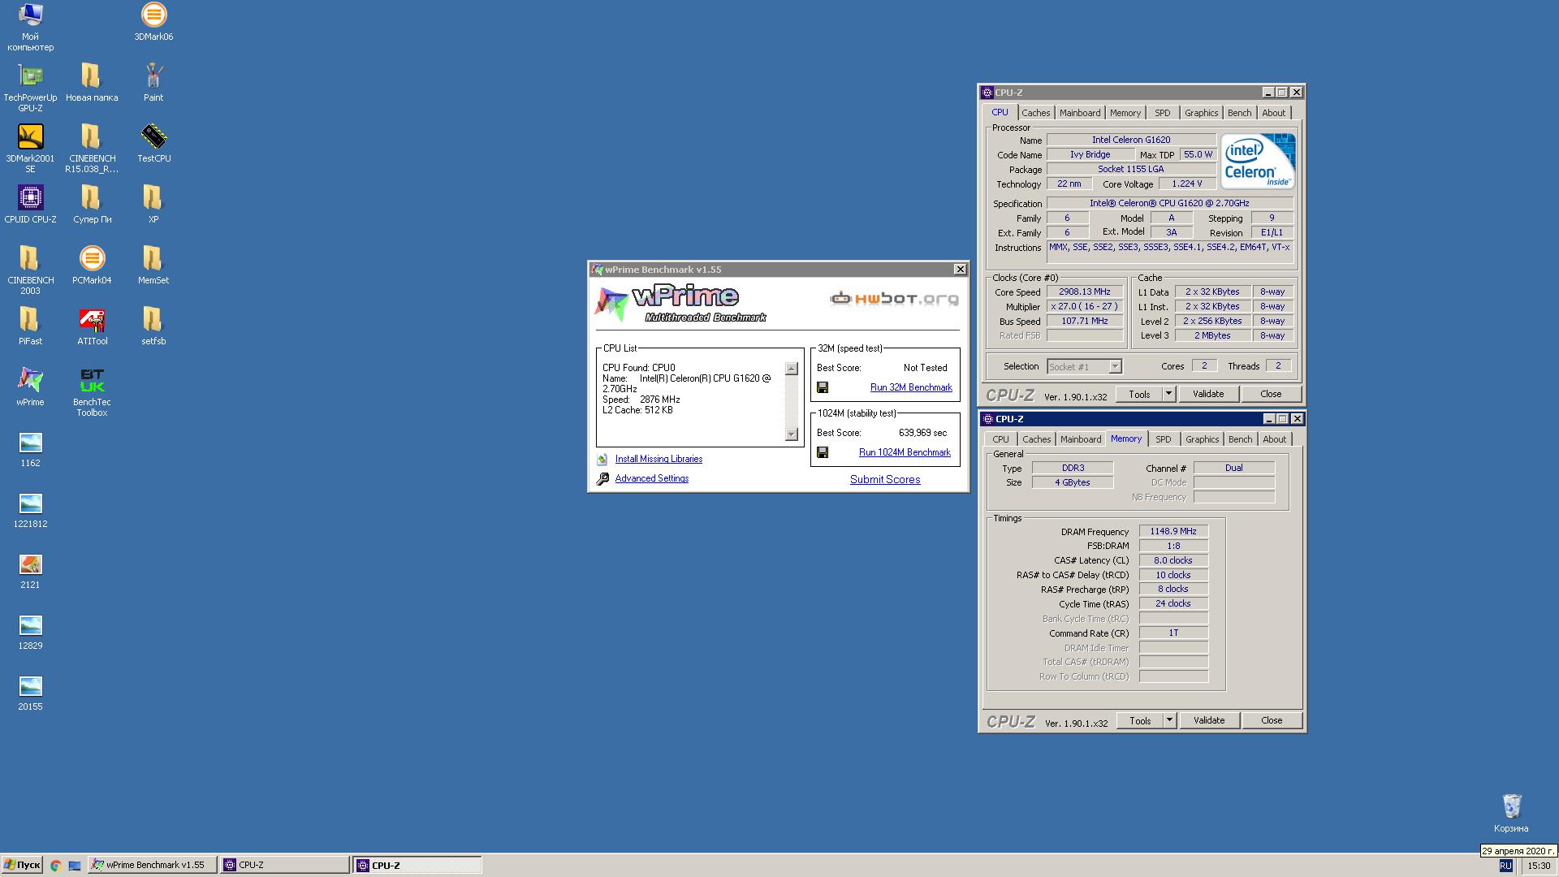
Task: Click the 15:30 taskbar clock
Action: click(x=1539, y=866)
